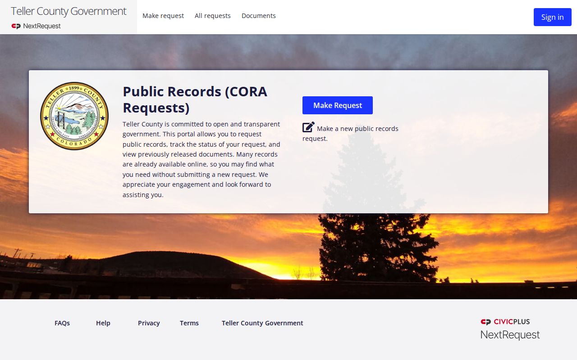Click the blue Make Request button

[338, 105]
